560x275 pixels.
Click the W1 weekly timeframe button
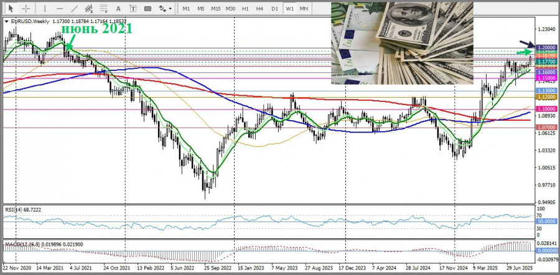click(x=290, y=9)
